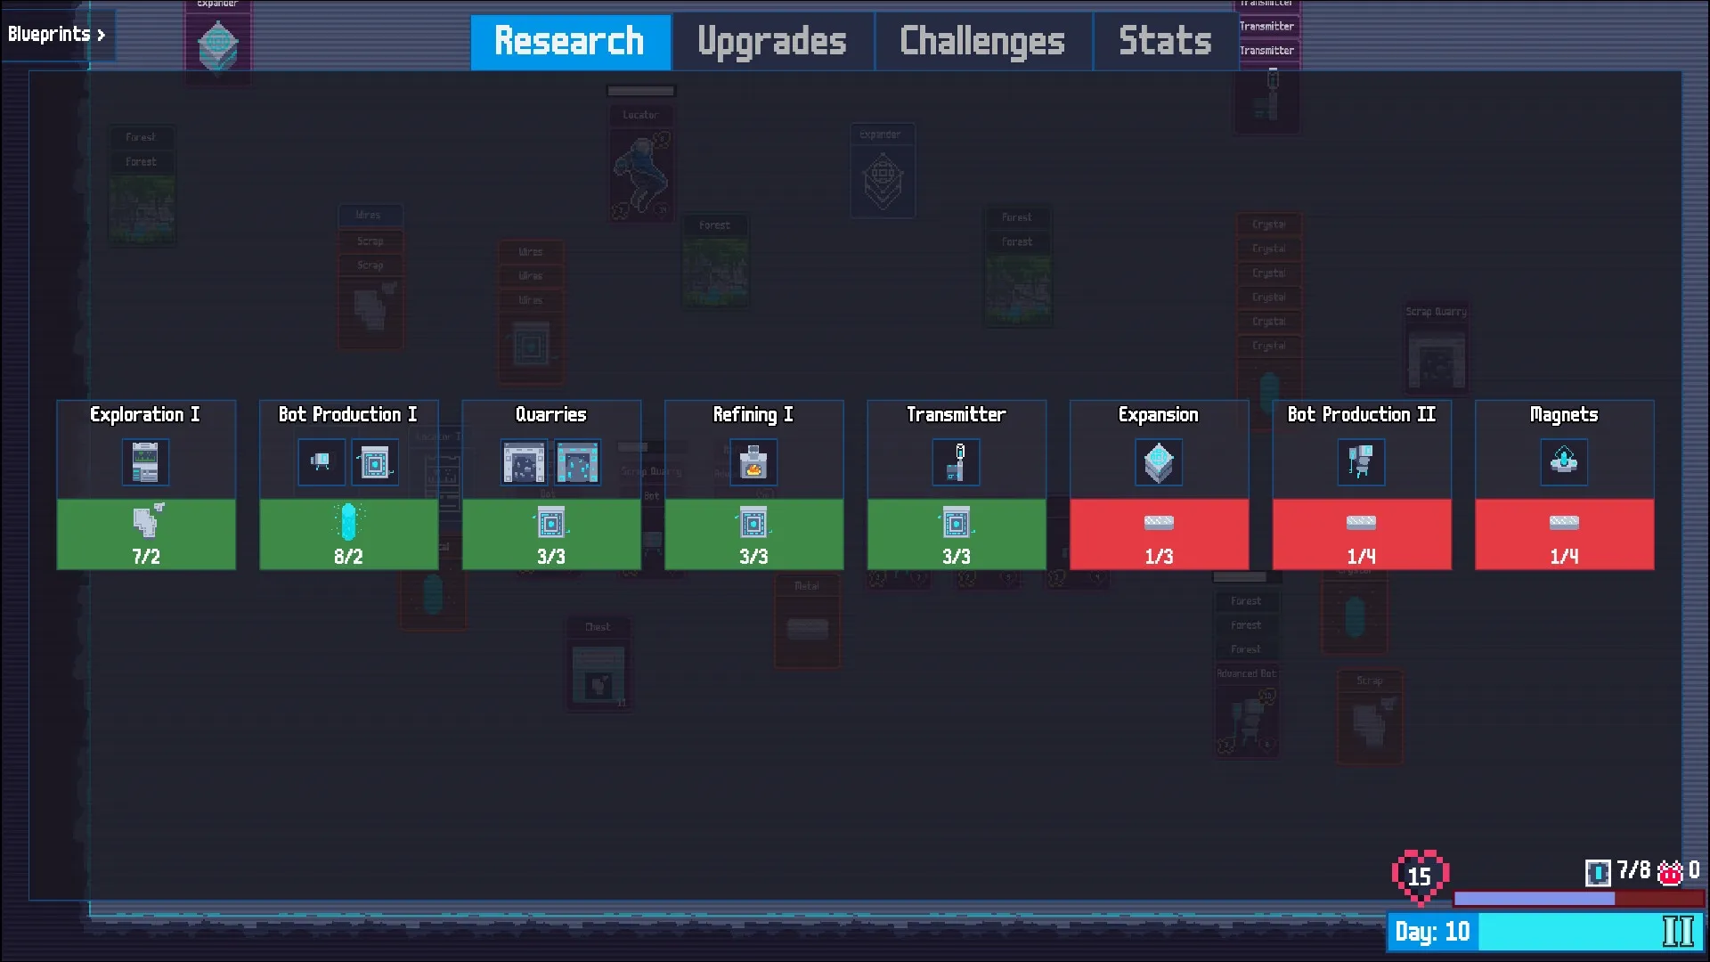The width and height of the screenshot is (1710, 962).
Task: Click the 1/4 count on Bot Production II
Action: [x=1362, y=557]
